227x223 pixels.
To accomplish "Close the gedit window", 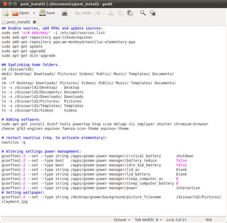I will (x=5, y=4).
